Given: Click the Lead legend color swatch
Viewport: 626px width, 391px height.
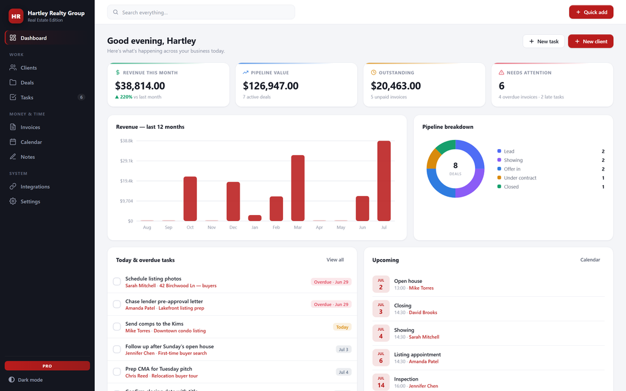Looking at the screenshot, I should pos(499,151).
